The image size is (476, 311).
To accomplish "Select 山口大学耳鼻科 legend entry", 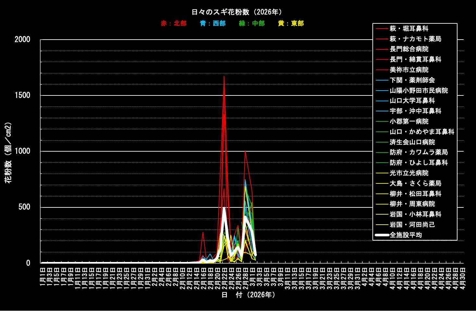I will pyautogui.click(x=412, y=101).
